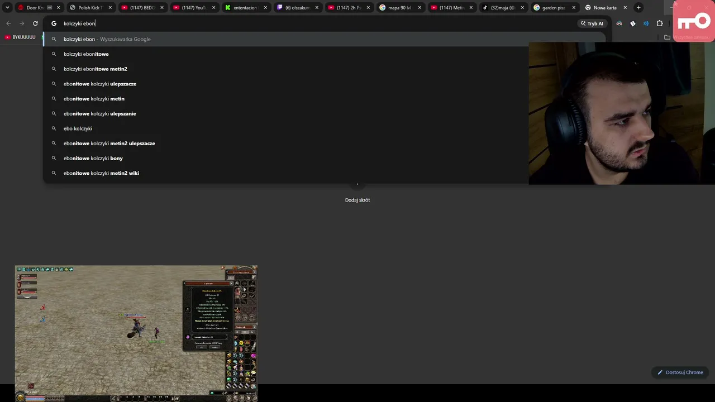
Task: Close the mapa 90 lvl tab
Action: coord(420,8)
